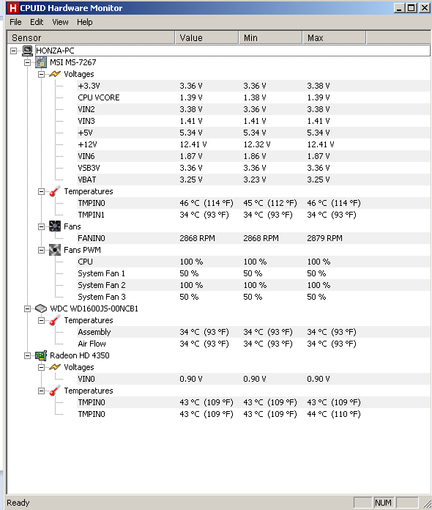Image resolution: width=432 pixels, height=510 pixels.
Task: Click the Fans PWM icon
Action: [x=55, y=250]
